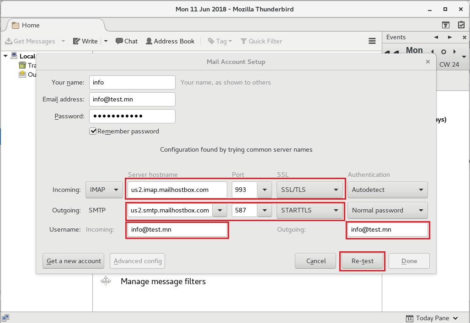Click the Done button
The image size is (470, 323).
(409, 261)
